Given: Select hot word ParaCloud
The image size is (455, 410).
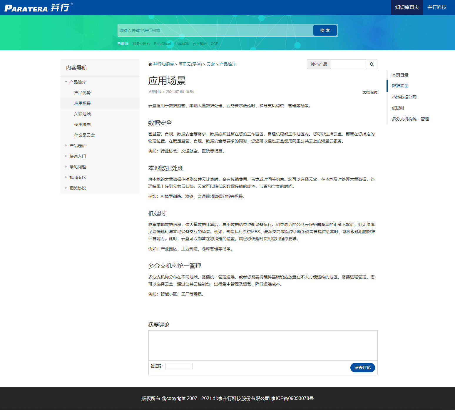Looking at the screenshot, I should (x=162, y=44).
